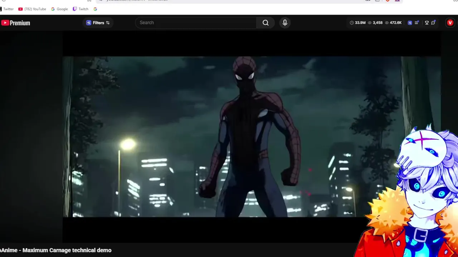
Task: Open the vidIQ Filters button
Action: click(x=98, y=23)
